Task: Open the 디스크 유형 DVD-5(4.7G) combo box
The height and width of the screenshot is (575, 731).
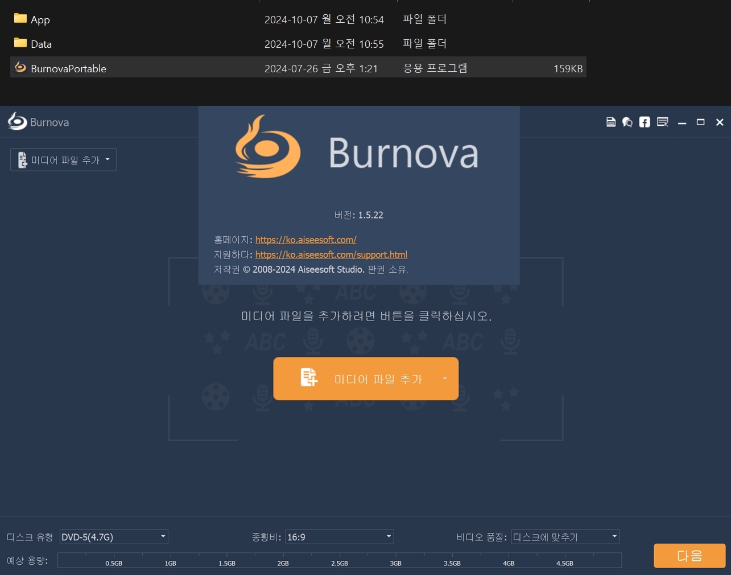Action: 114,537
